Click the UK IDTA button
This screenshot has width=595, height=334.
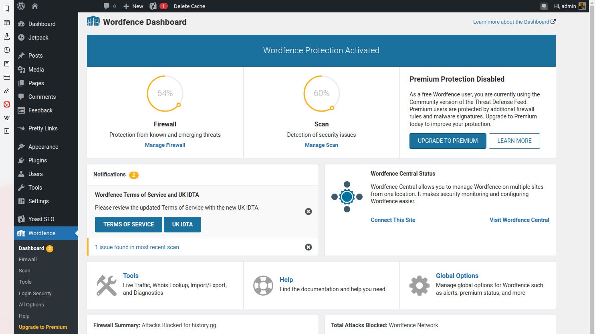(x=182, y=224)
